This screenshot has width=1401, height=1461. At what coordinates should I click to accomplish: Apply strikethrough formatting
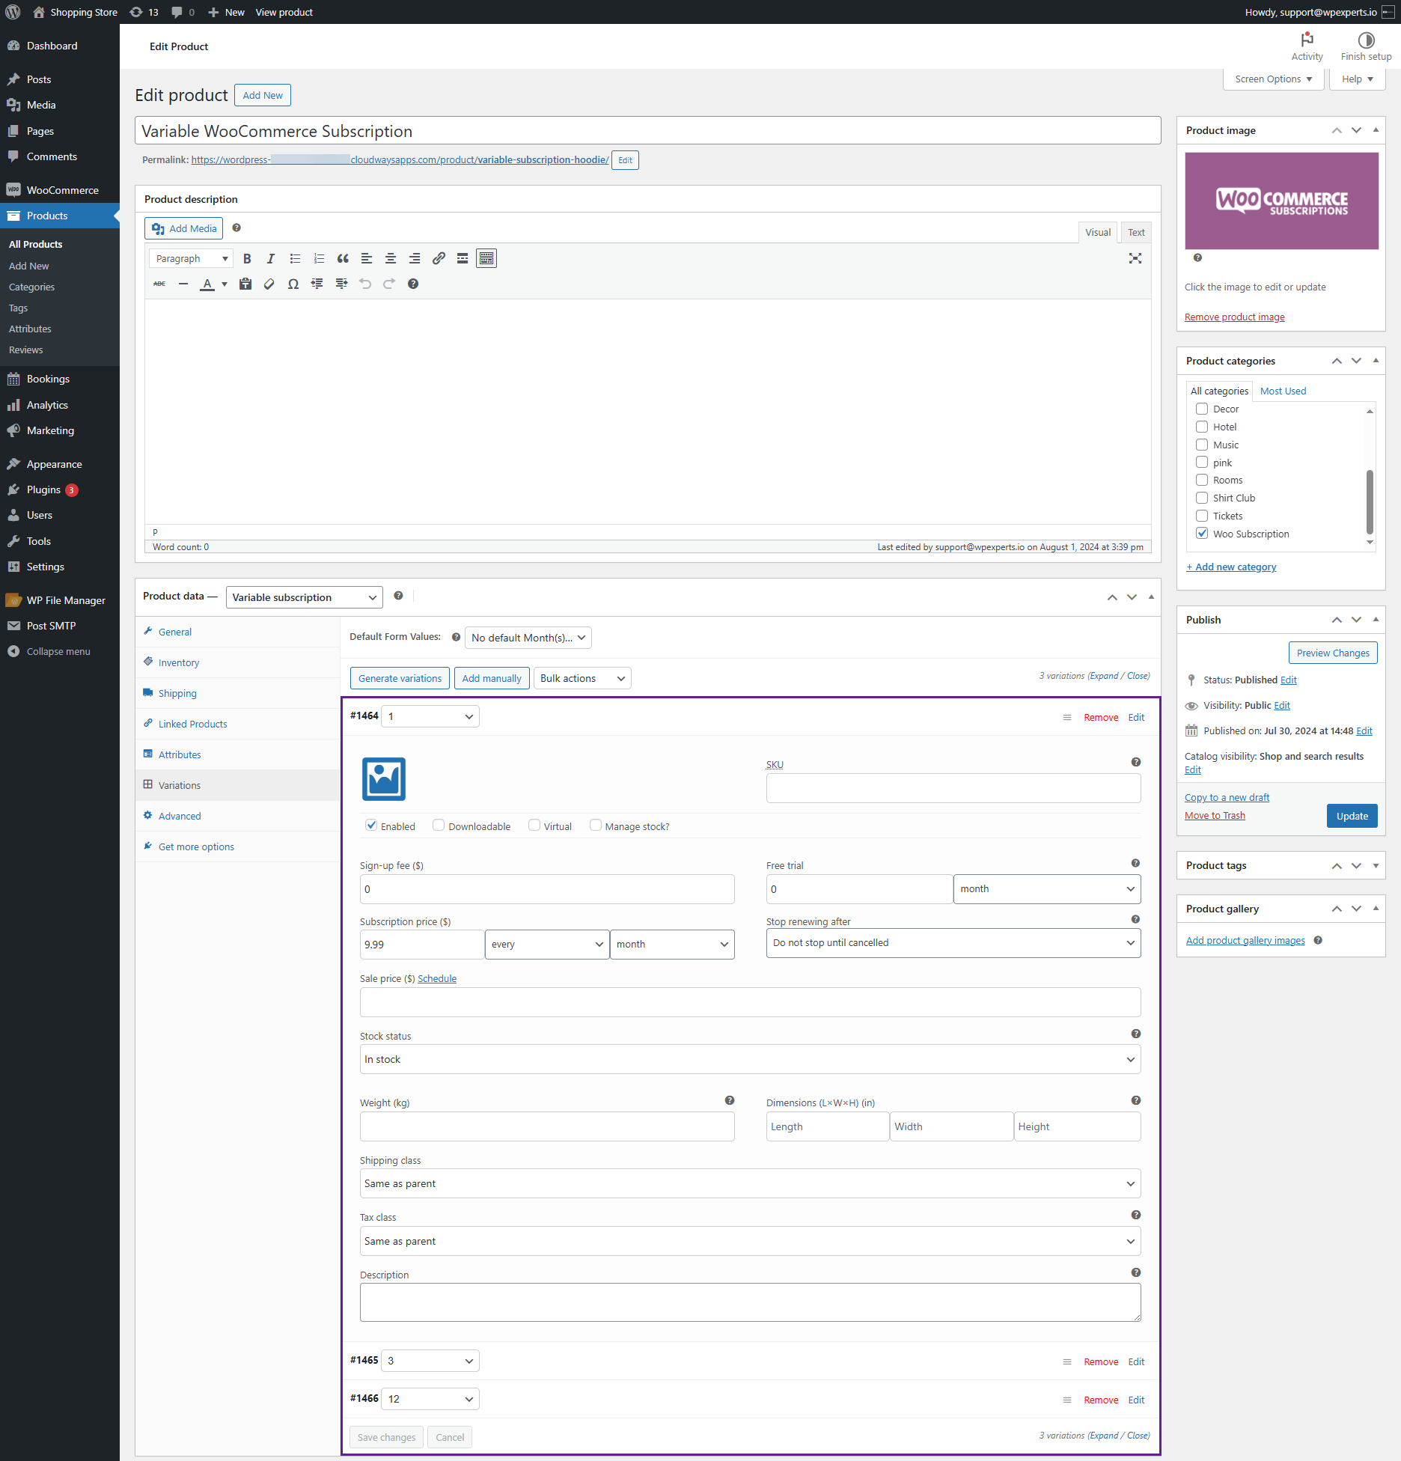[x=159, y=284]
